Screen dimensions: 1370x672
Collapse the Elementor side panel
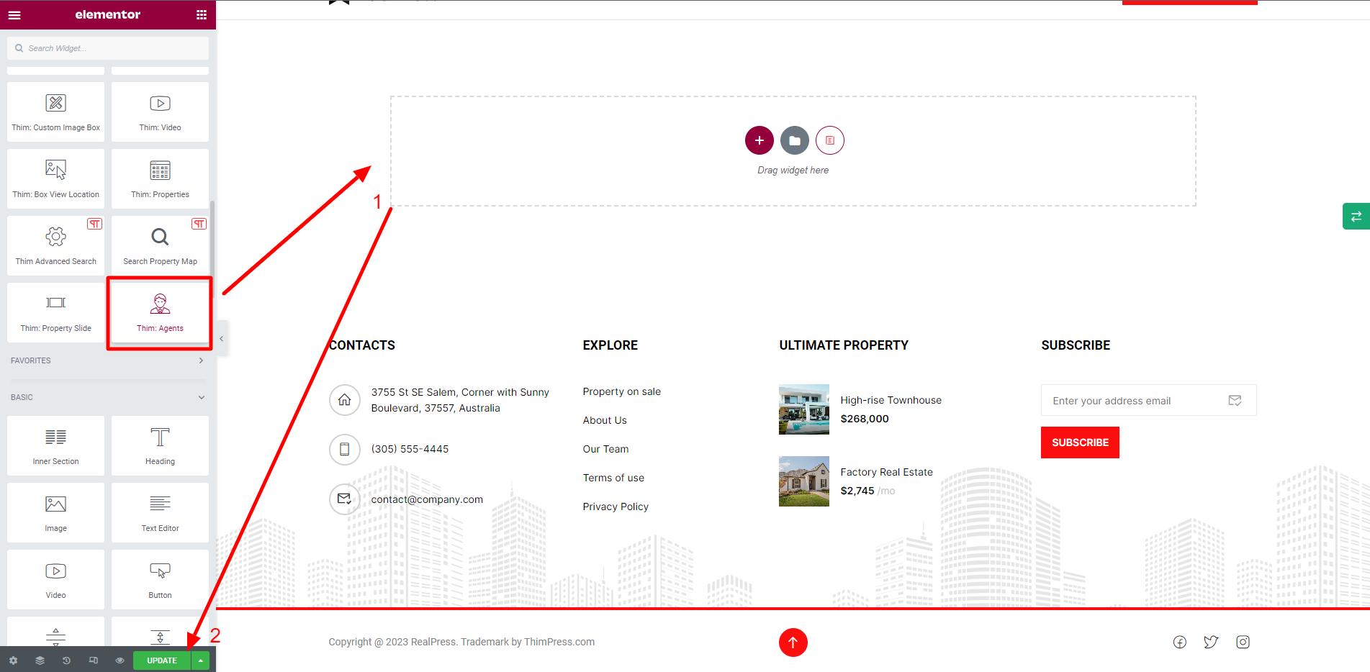(222, 338)
